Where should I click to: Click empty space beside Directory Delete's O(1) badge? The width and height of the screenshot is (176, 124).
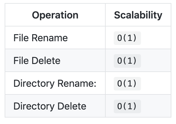pyautogui.click(x=156, y=106)
